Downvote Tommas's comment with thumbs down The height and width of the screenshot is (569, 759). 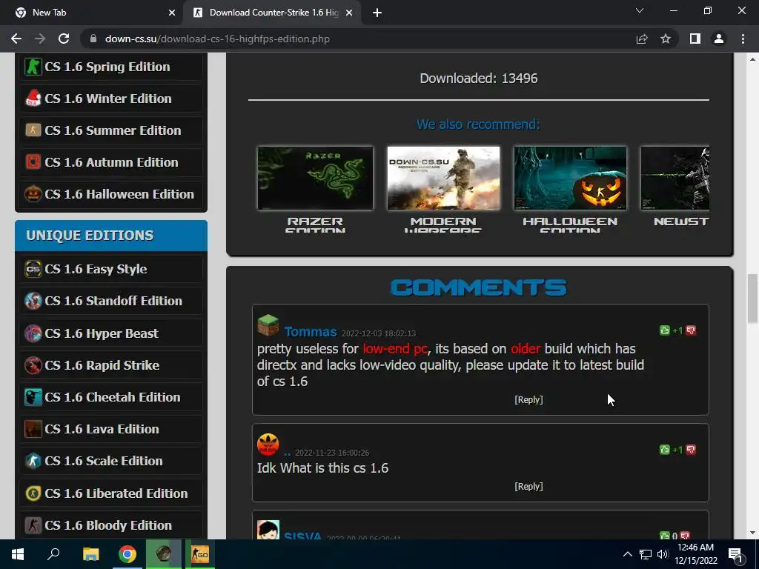pos(691,330)
